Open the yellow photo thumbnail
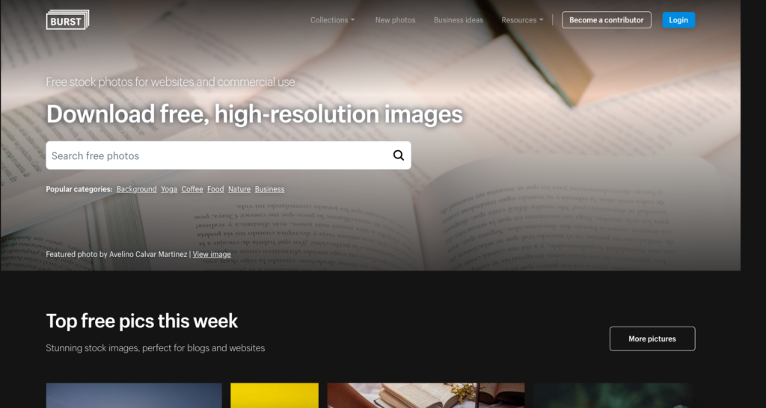The width and height of the screenshot is (766, 408). 275,395
